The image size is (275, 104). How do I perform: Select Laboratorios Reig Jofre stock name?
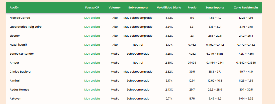click(26, 27)
